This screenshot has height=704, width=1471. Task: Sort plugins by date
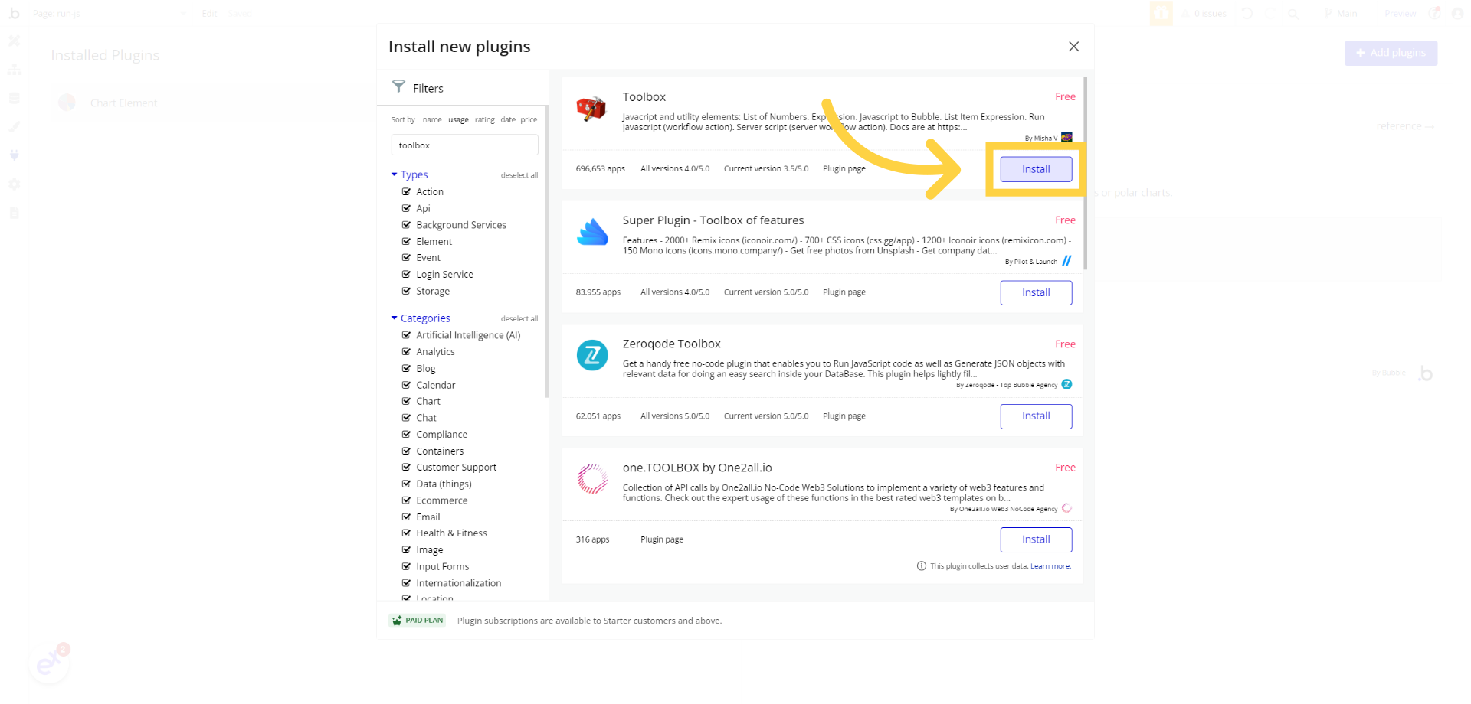tap(508, 119)
